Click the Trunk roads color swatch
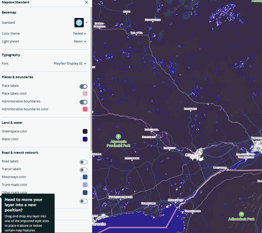Viewport: 262px width, 233px height. (x=85, y=185)
